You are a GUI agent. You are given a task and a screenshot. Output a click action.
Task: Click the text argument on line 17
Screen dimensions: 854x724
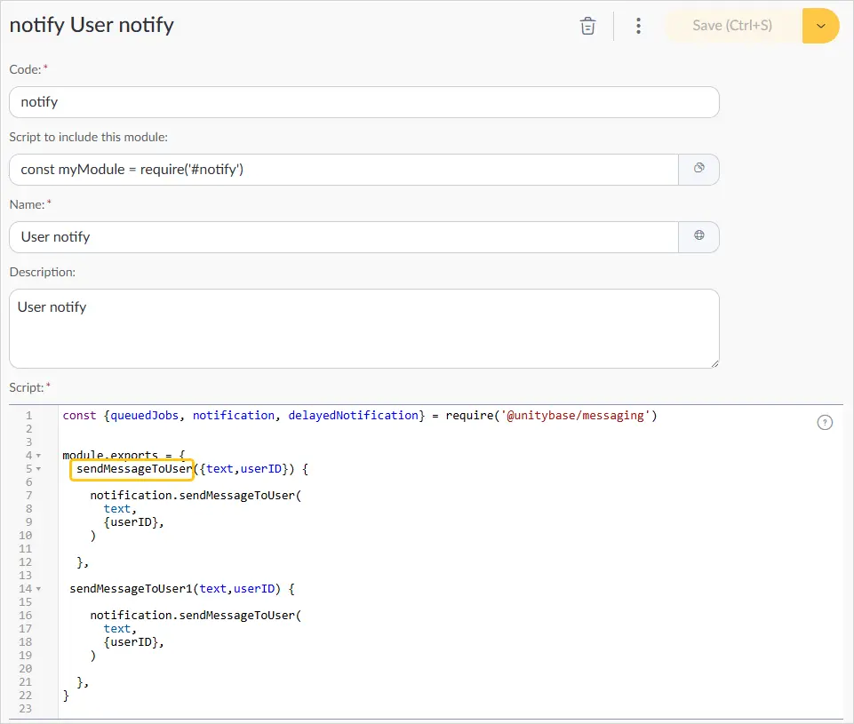point(117,629)
